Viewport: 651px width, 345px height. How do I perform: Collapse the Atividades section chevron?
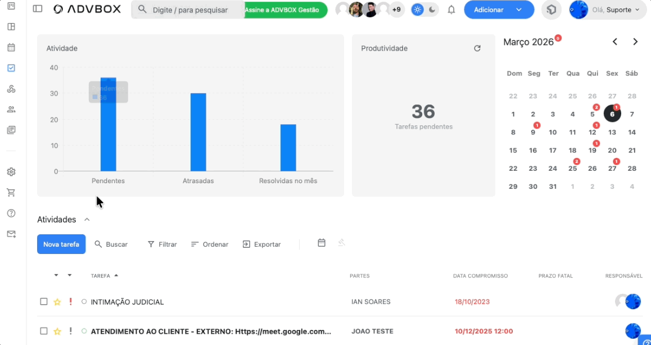[x=87, y=220]
